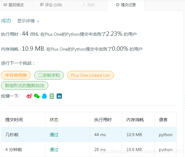Screen dimensions: 185x157
Task: Click the 44 ms runtime table cell
Action: click(106, 135)
